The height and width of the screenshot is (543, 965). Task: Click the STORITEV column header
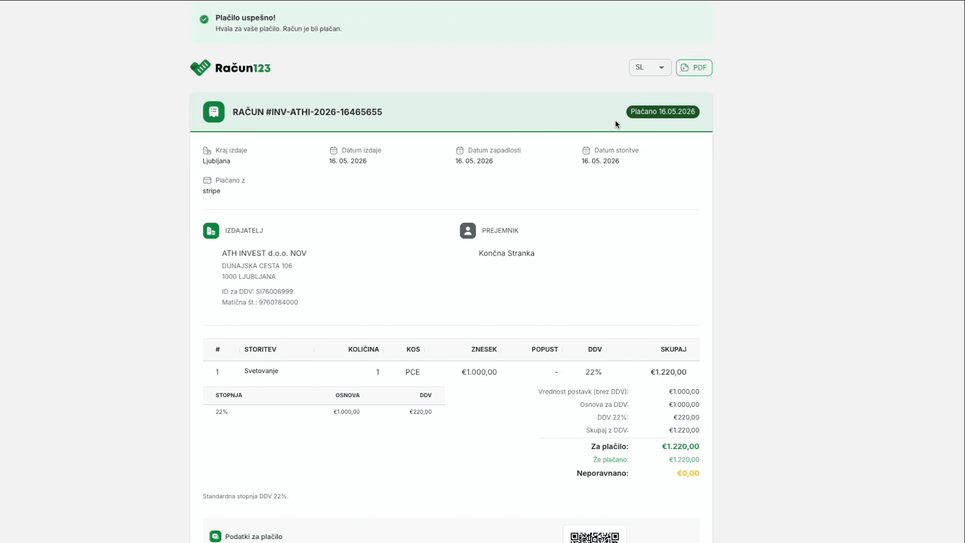260,349
